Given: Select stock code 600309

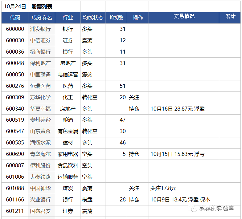Looking at the screenshot, I should click(x=15, y=97).
